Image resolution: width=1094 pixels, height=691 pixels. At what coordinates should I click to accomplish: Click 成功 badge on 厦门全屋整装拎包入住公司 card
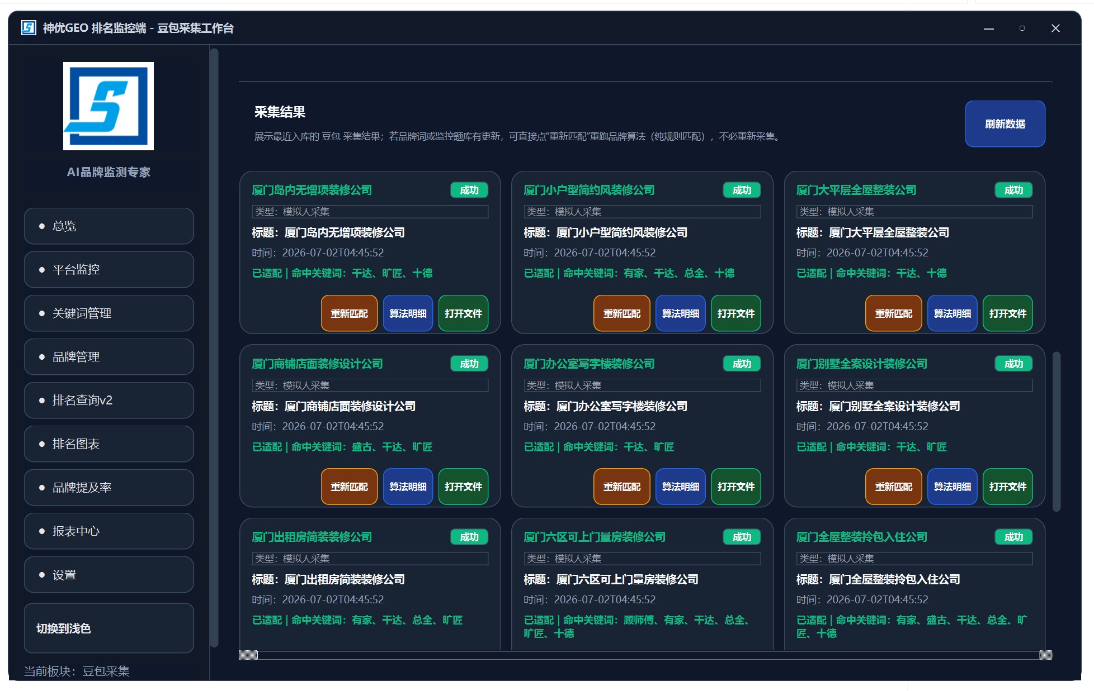click(x=1013, y=537)
